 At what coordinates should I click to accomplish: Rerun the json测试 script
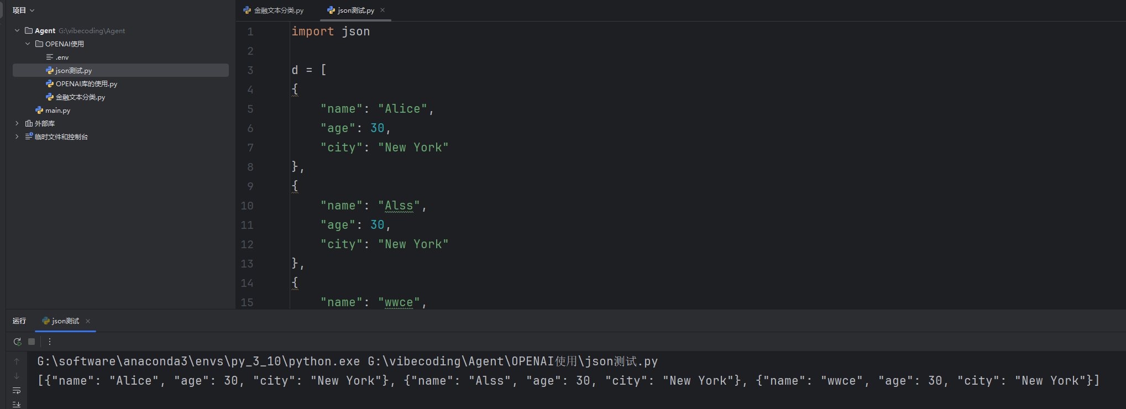(17, 342)
